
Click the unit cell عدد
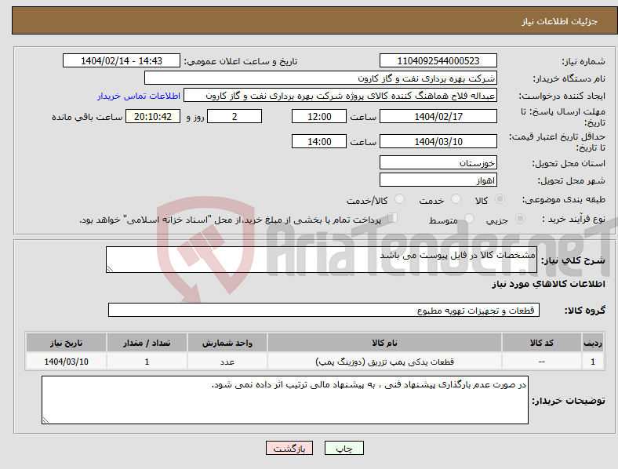pos(227,362)
